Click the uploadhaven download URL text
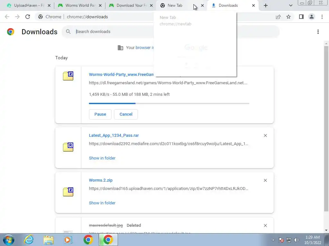Screen dimensions: 329x246 (168, 188)
